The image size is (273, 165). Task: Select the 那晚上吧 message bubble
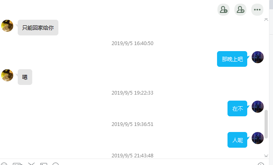232,59
